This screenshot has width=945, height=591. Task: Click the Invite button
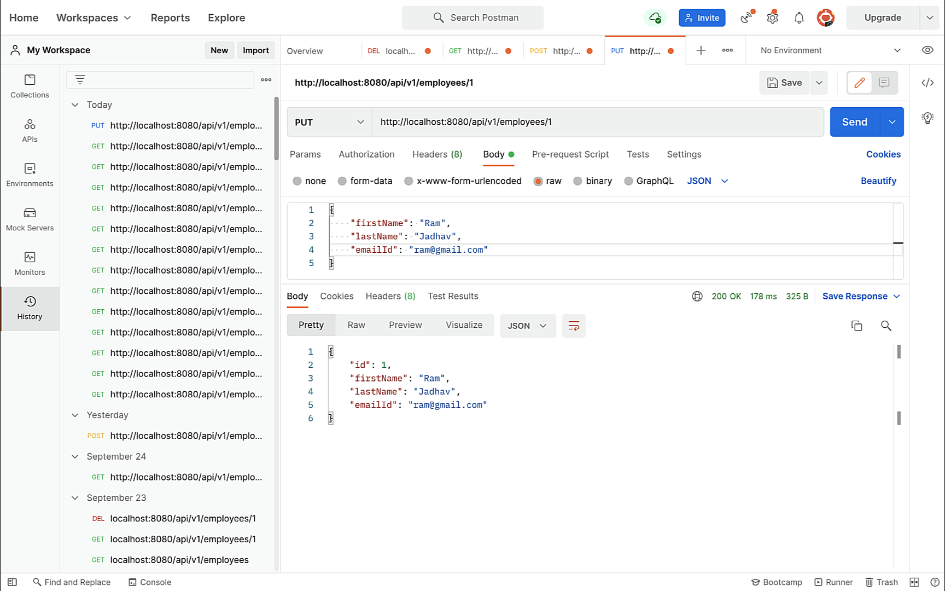point(702,18)
